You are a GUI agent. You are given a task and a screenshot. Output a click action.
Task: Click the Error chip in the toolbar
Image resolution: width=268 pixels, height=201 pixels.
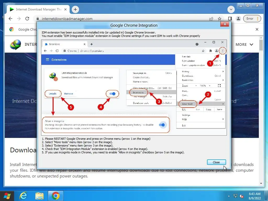coord(252,19)
